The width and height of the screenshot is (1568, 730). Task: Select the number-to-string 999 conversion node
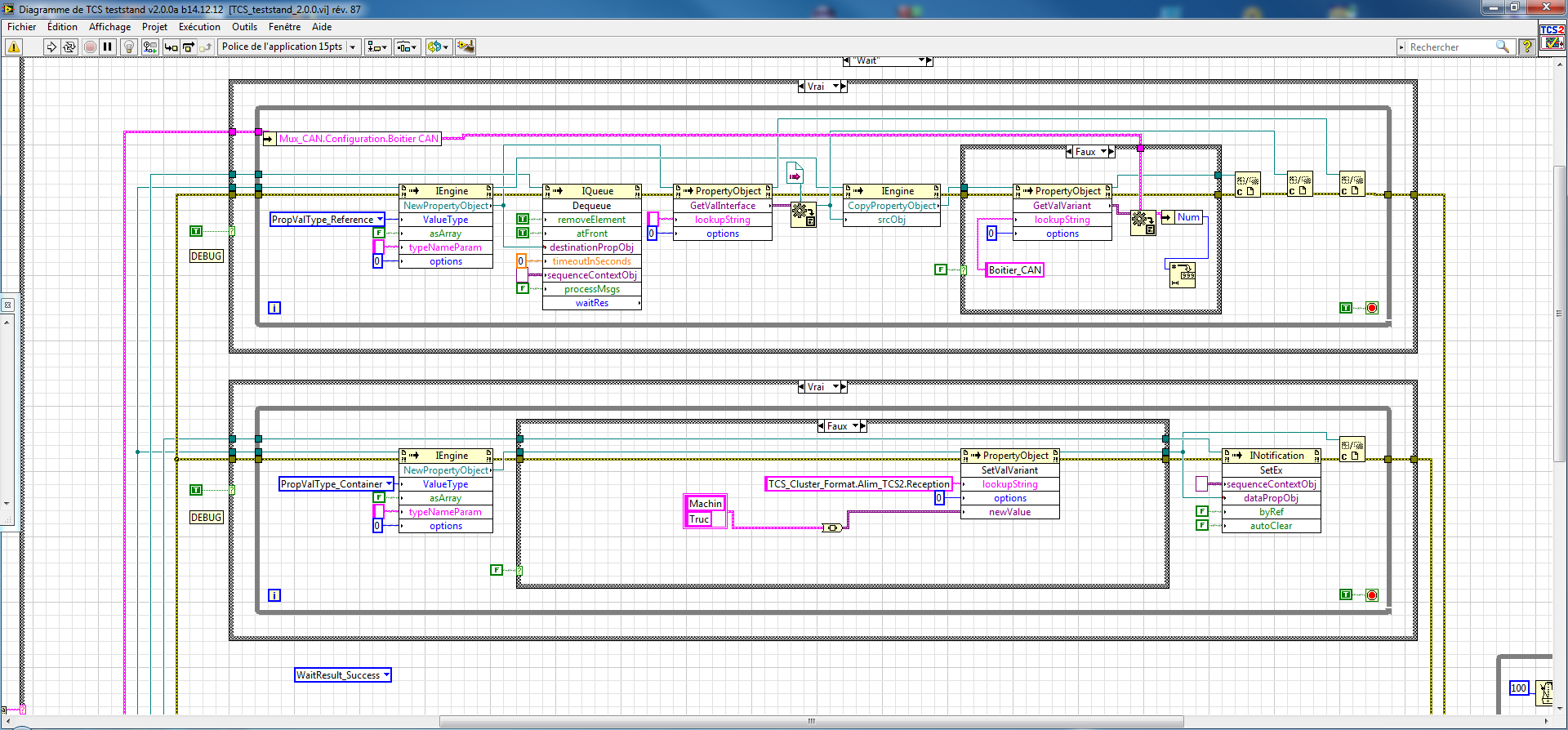point(1183,275)
